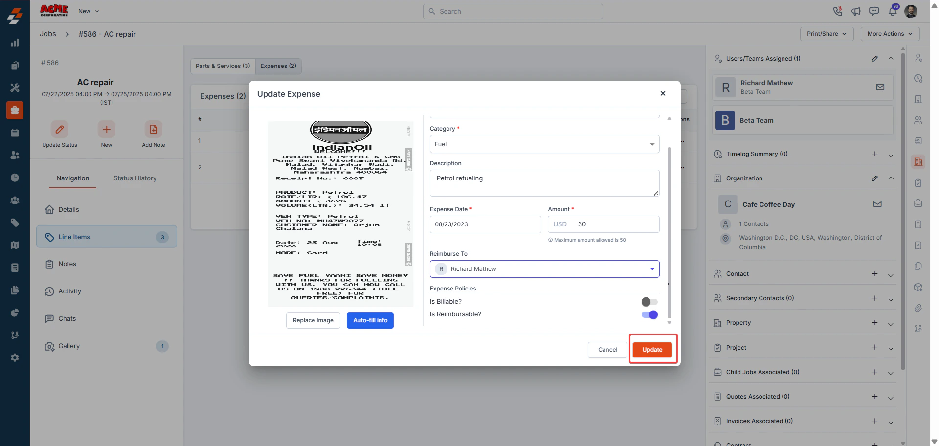The image size is (939, 446).
Task: Click the Update button
Action: pyautogui.click(x=652, y=350)
